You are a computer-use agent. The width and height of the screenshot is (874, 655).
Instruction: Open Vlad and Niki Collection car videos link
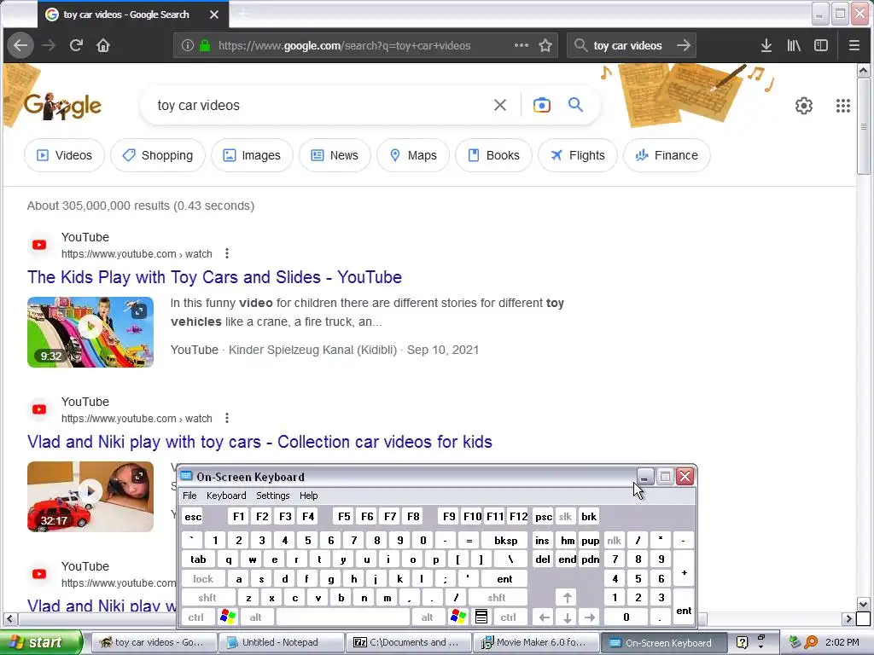[259, 442]
